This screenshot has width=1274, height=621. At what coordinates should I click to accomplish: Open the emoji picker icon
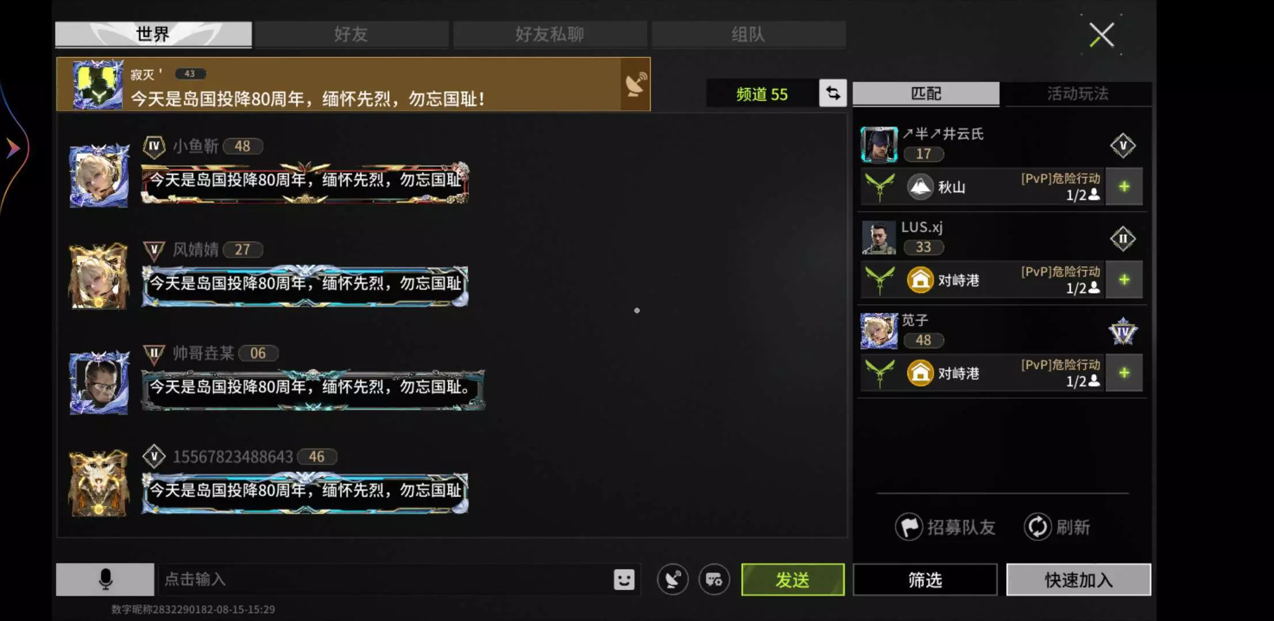(624, 579)
